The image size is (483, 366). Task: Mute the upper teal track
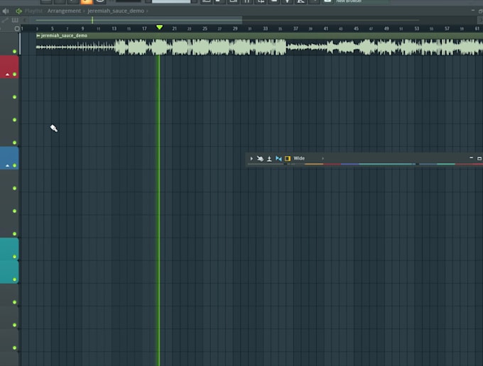click(14, 257)
